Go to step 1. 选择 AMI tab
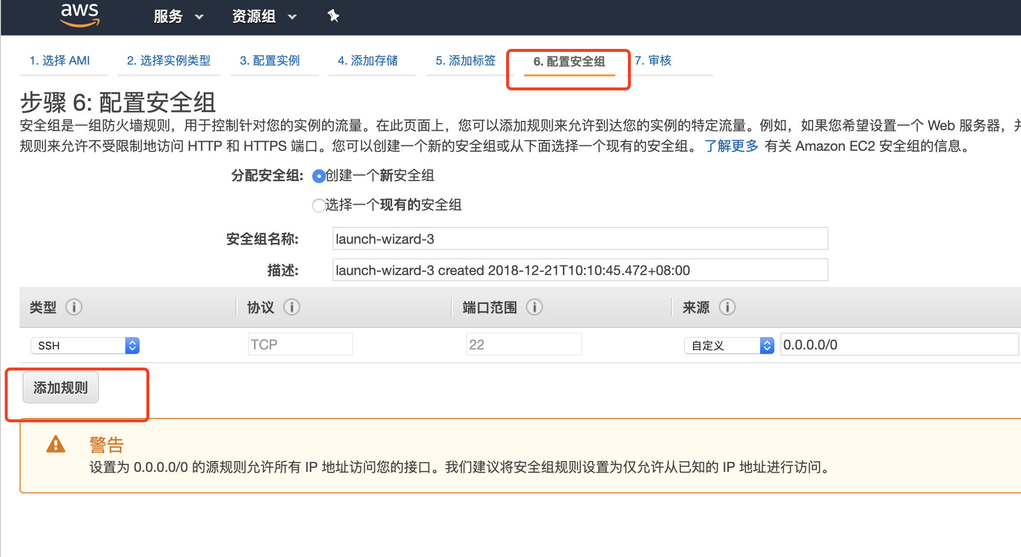 pyautogui.click(x=60, y=61)
